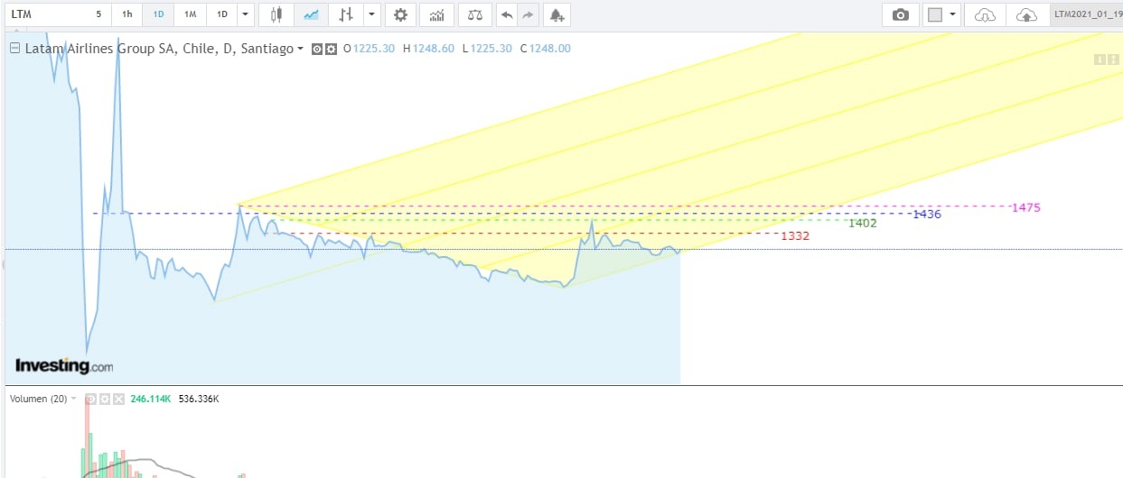
Task: Open Volumen indicator settings gear
Action: 104,398
